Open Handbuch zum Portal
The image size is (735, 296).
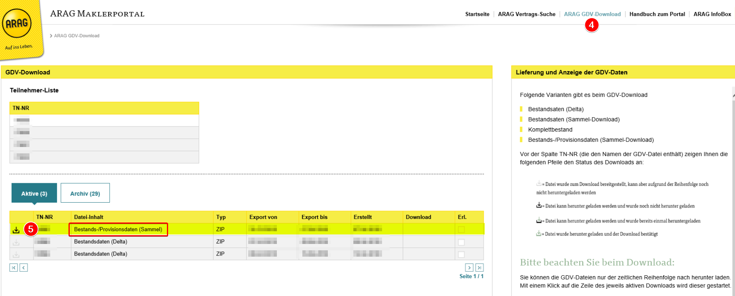pos(657,14)
